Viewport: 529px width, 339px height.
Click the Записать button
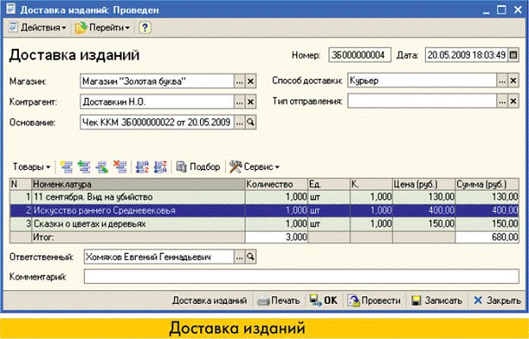(x=436, y=300)
